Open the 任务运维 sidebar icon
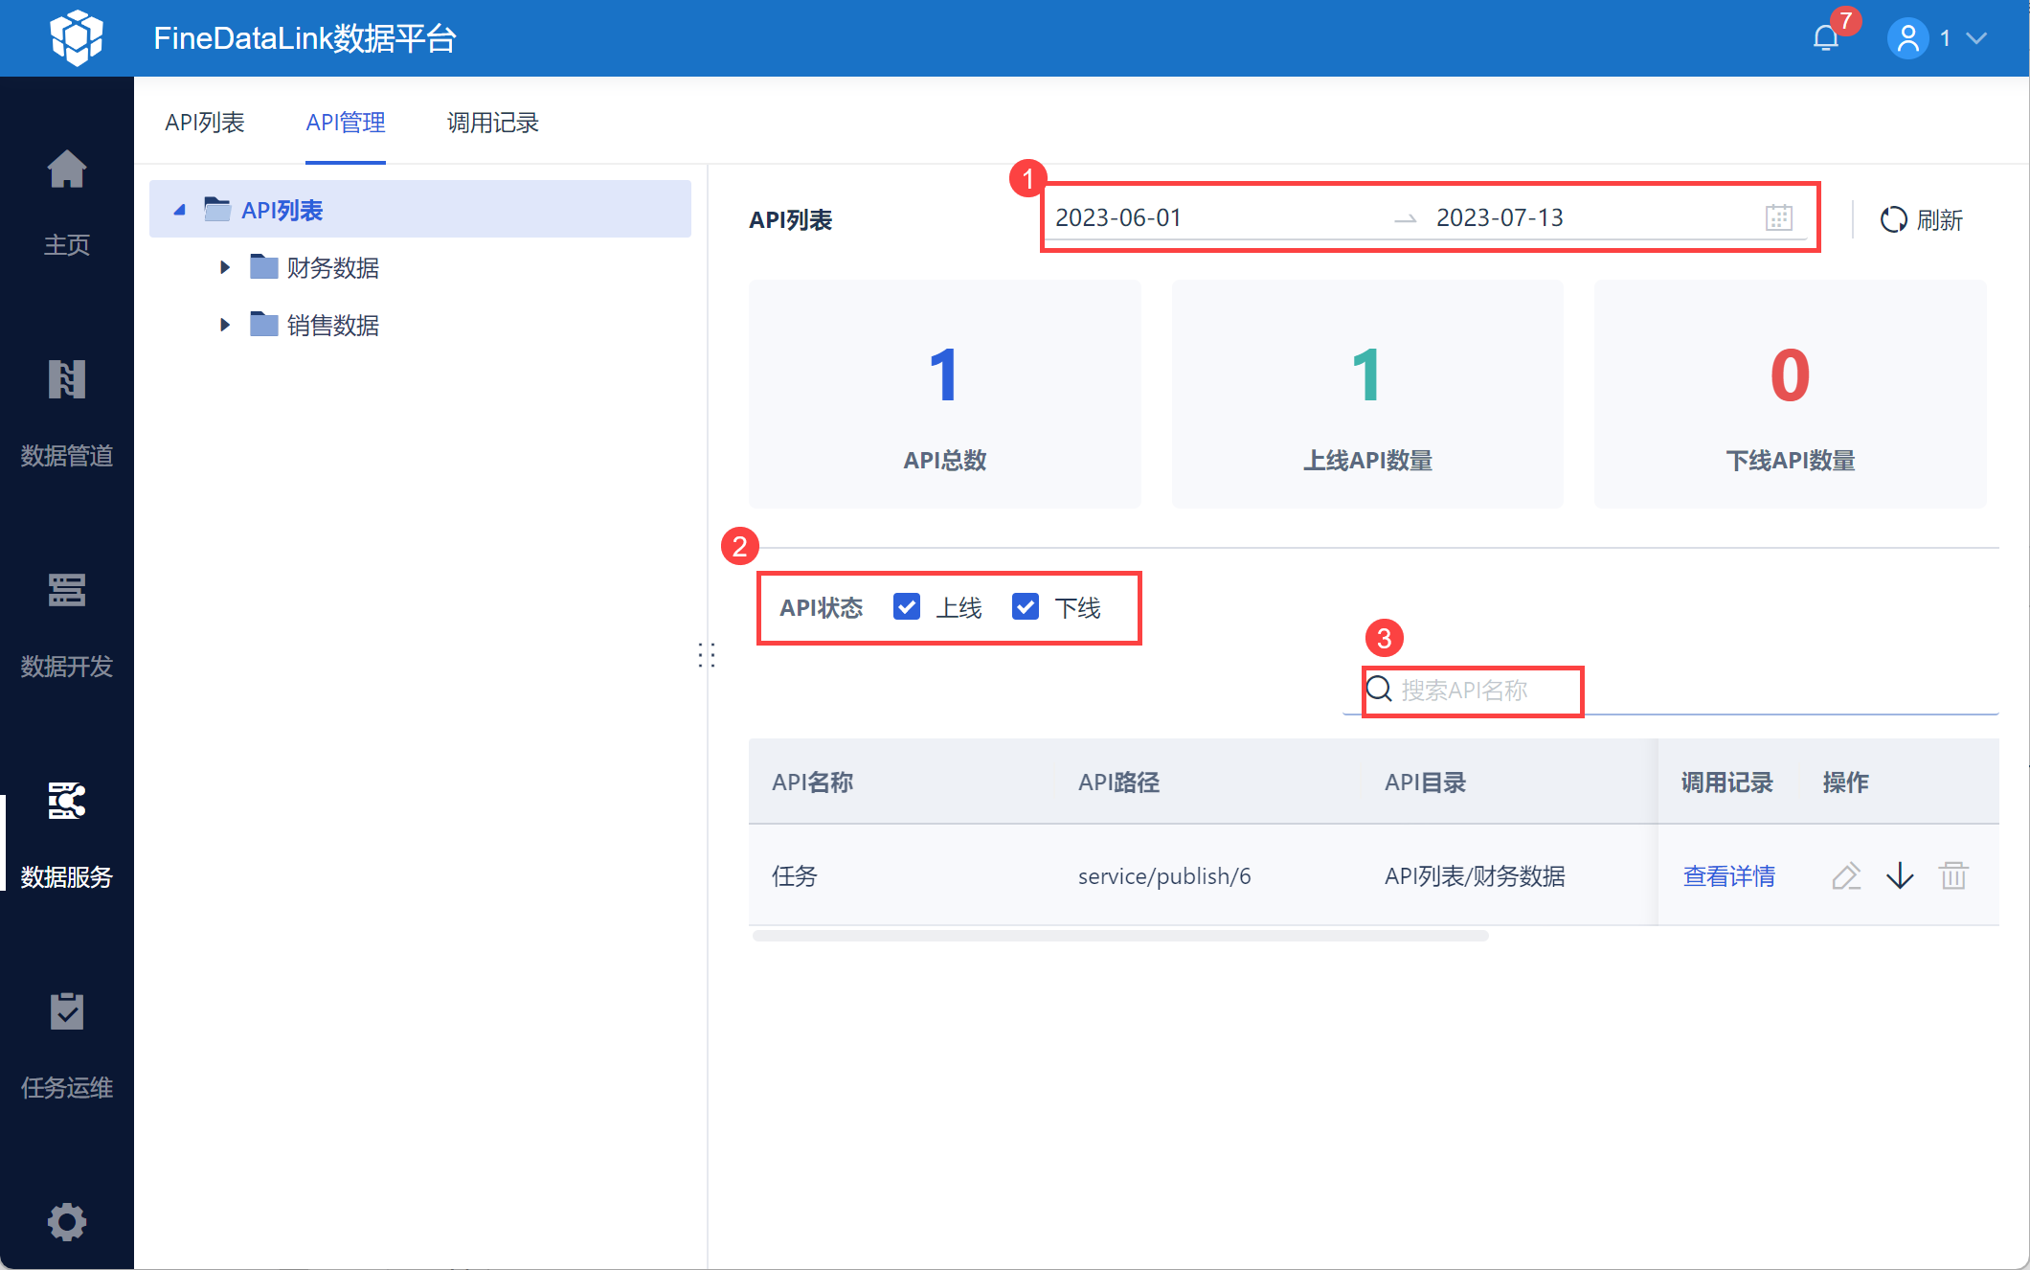Image resolution: width=2030 pixels, height=1270 pixels. coord(67,1011)
